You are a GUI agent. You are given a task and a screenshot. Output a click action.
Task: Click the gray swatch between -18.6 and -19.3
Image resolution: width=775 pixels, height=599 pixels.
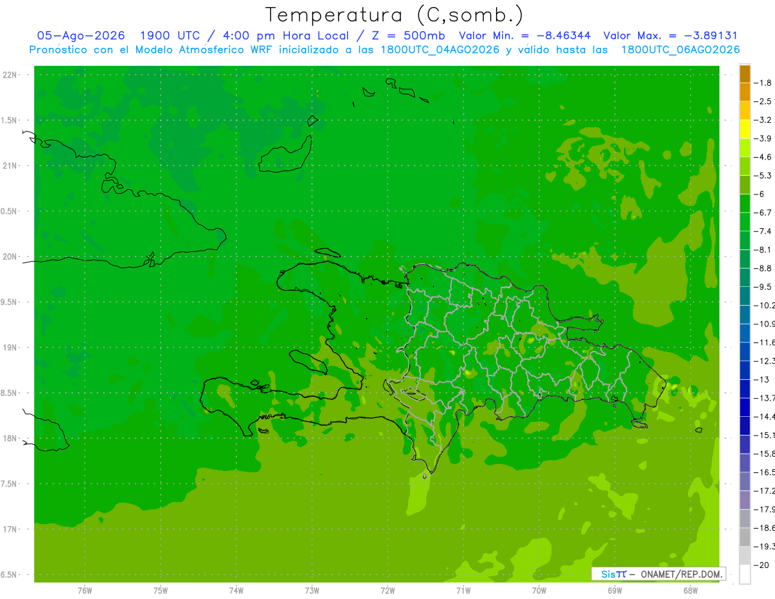pyautogui.click(x=745, y=537)
